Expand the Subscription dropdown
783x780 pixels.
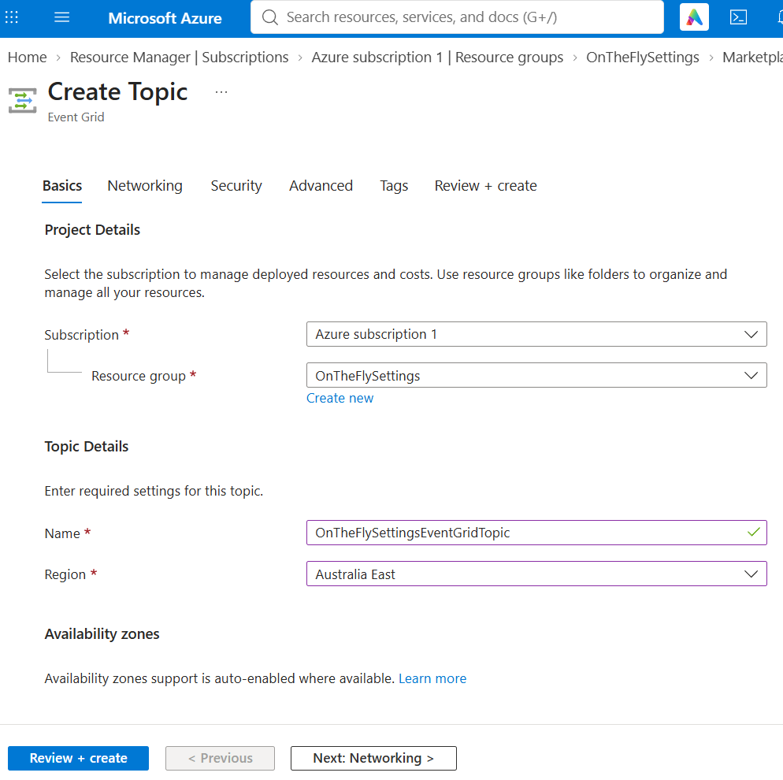pos(536,334)
